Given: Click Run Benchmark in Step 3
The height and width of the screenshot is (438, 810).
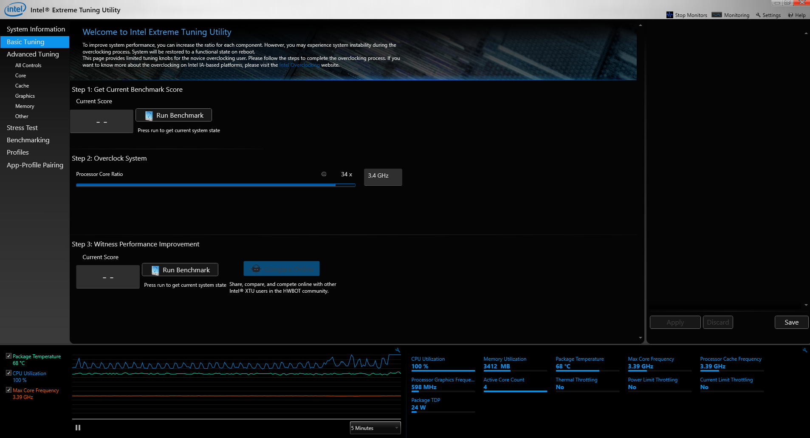Looking at the screenshot, I should [180, 270].
